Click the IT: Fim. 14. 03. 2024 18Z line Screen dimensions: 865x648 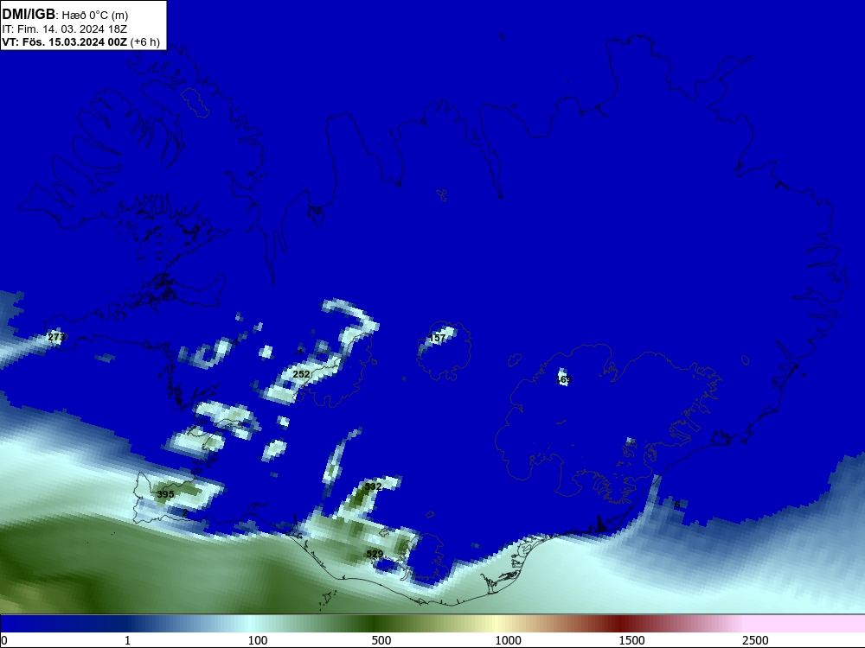click(65, 29)
